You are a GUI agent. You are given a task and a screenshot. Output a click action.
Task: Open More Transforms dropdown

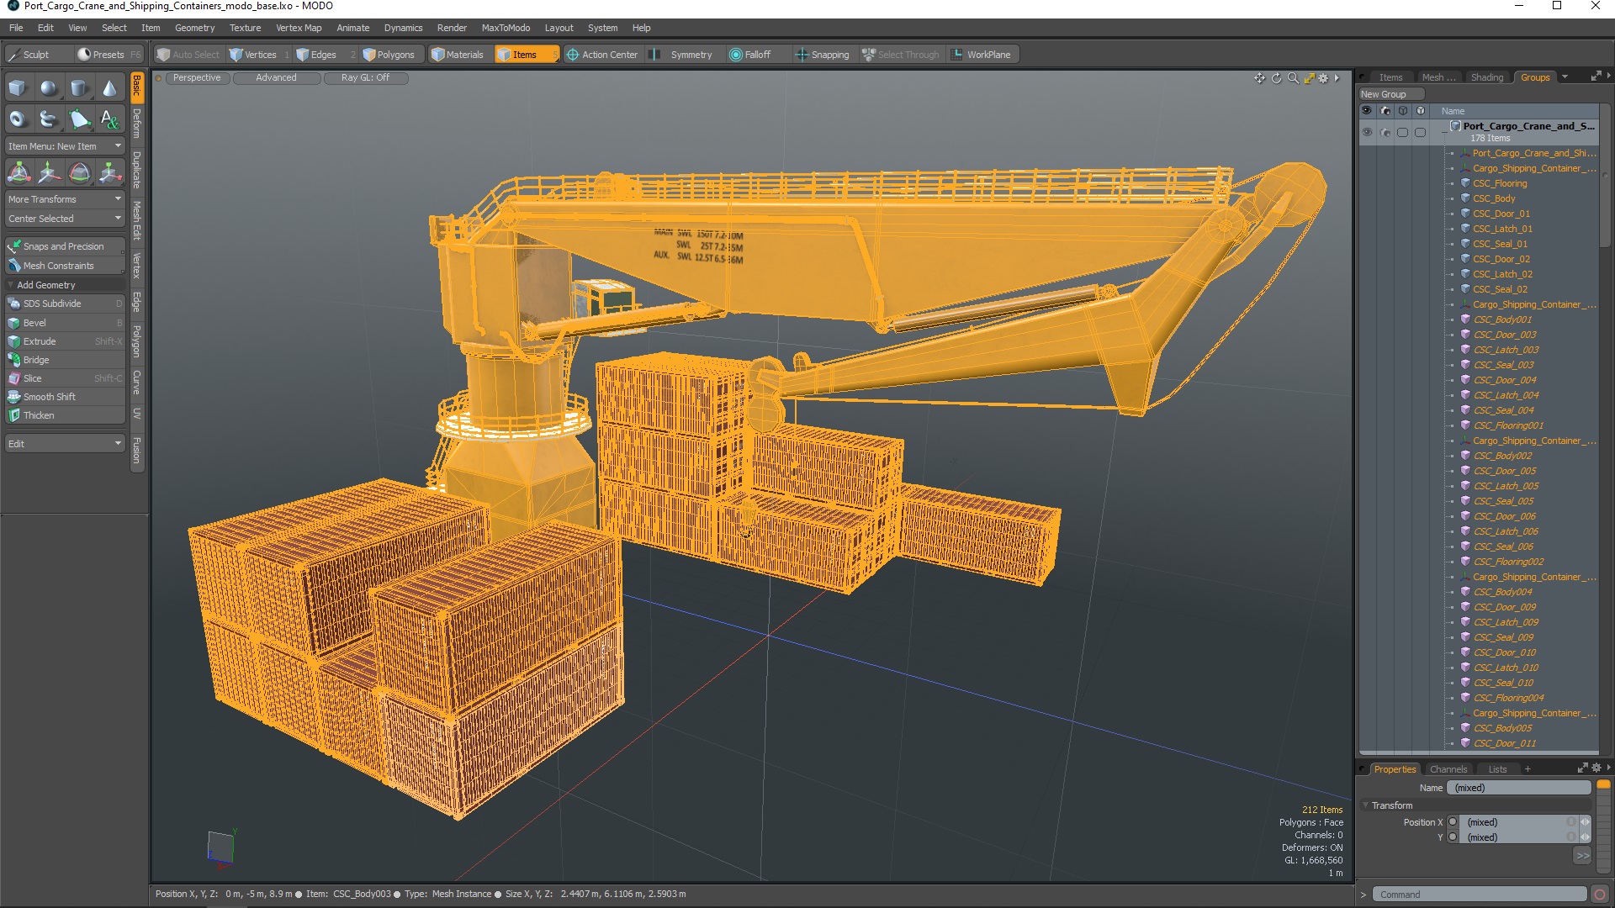coord(65,199)
